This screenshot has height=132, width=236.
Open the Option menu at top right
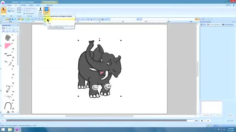pyautogui.click(x=228, y=5)
